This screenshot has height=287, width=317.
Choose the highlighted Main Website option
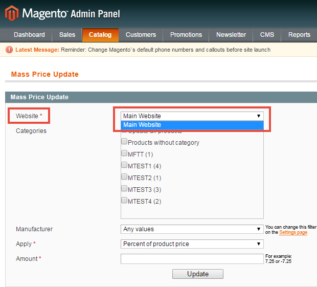192,125
